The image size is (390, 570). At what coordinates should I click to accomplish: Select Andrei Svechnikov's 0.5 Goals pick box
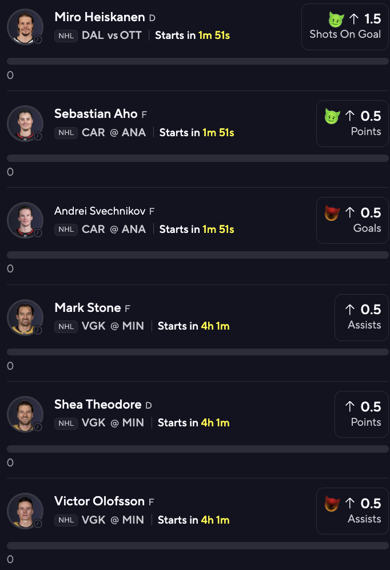(x=352, y=220)
